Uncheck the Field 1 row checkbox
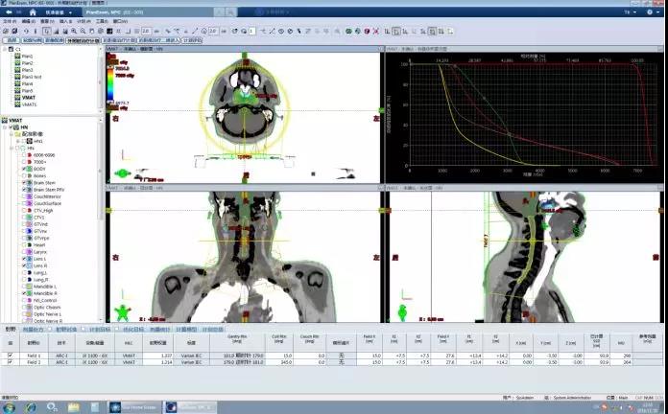This screenshot has width=668, height=414. (11, 356)
